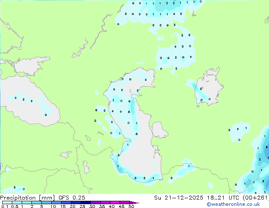Click the "(00+261)" forecast offset text
This screenshot has height=208, width=269.
[256, 198]
